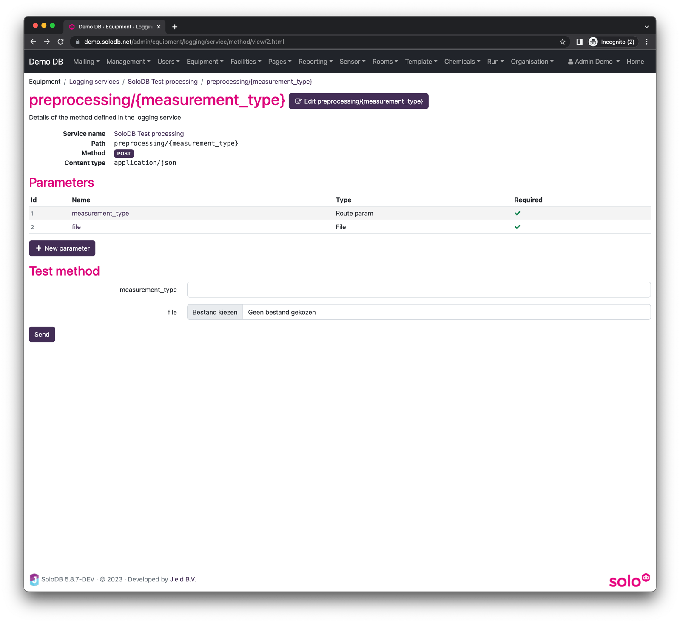Click required checkmark for measurement_type row
This screenshot has width=680, height=623.
517,213
